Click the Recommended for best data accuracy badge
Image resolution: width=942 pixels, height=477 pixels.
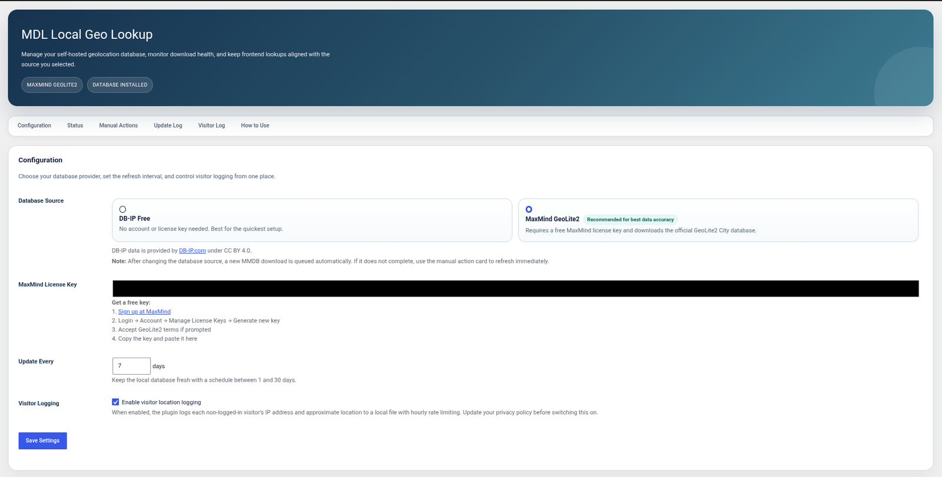[x=630, y=219]
